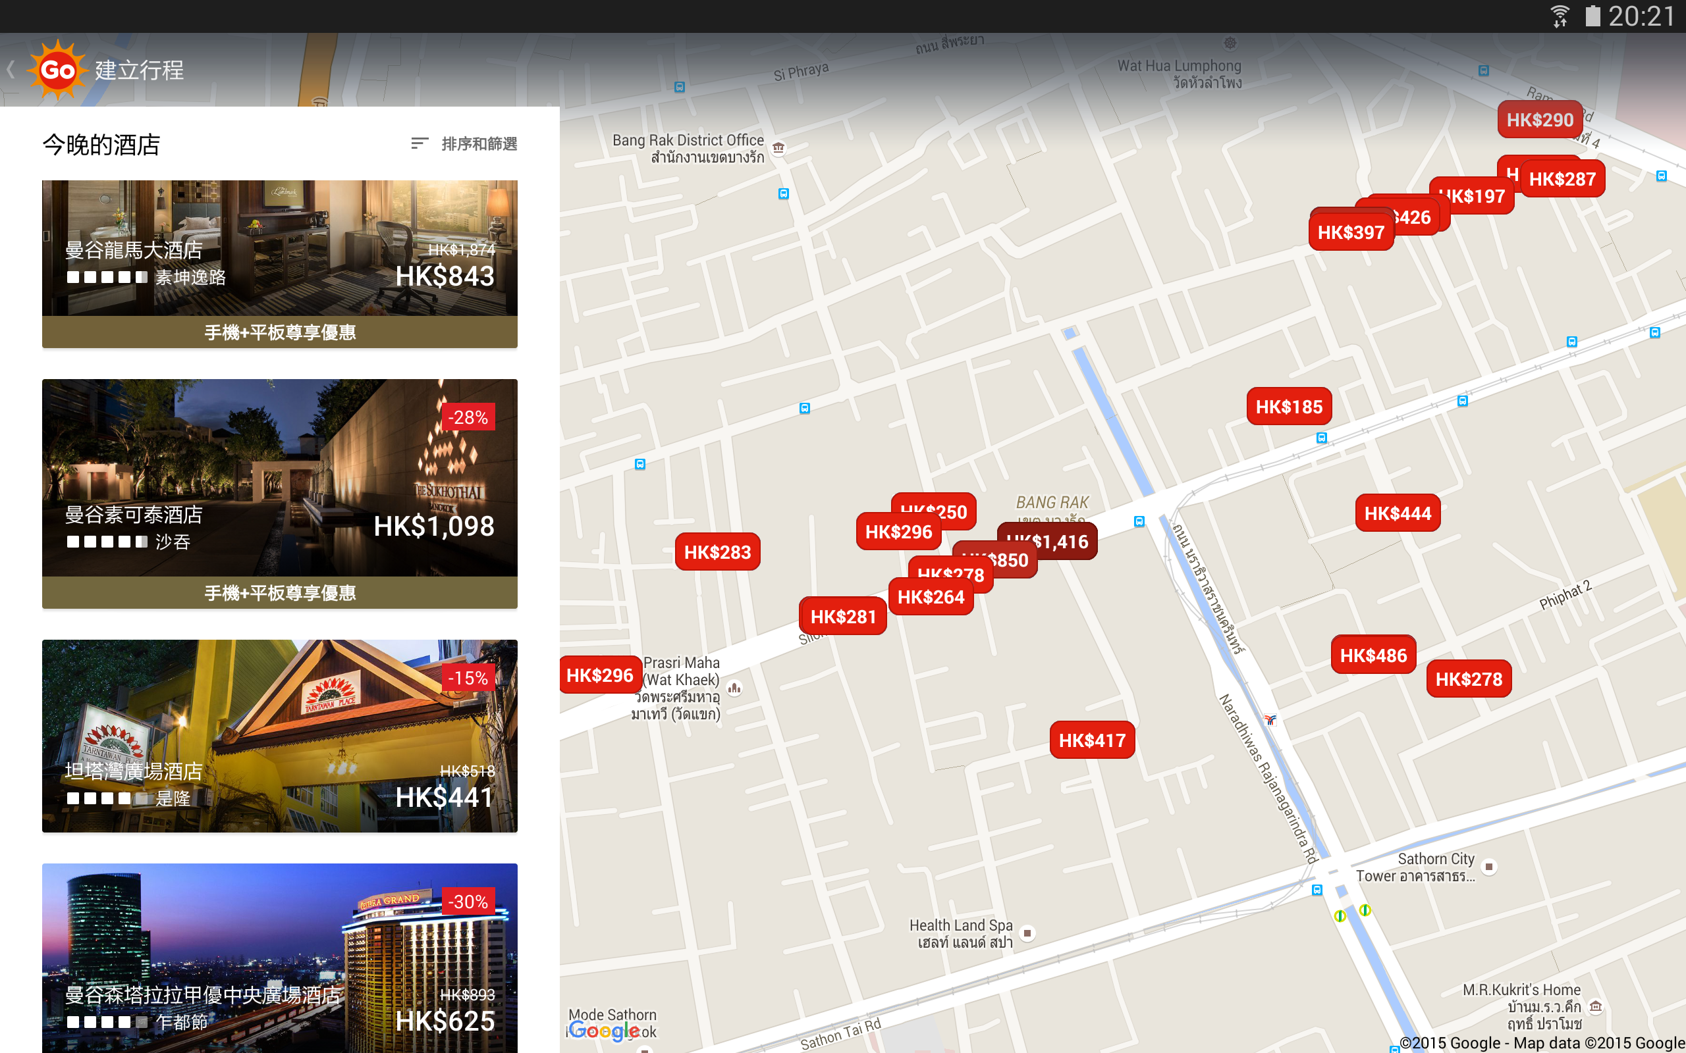Click the Health Land Spa marker icon
Image resolution: width=1686 pixels, height=1053 pixels.
[x=1027, y=933]
